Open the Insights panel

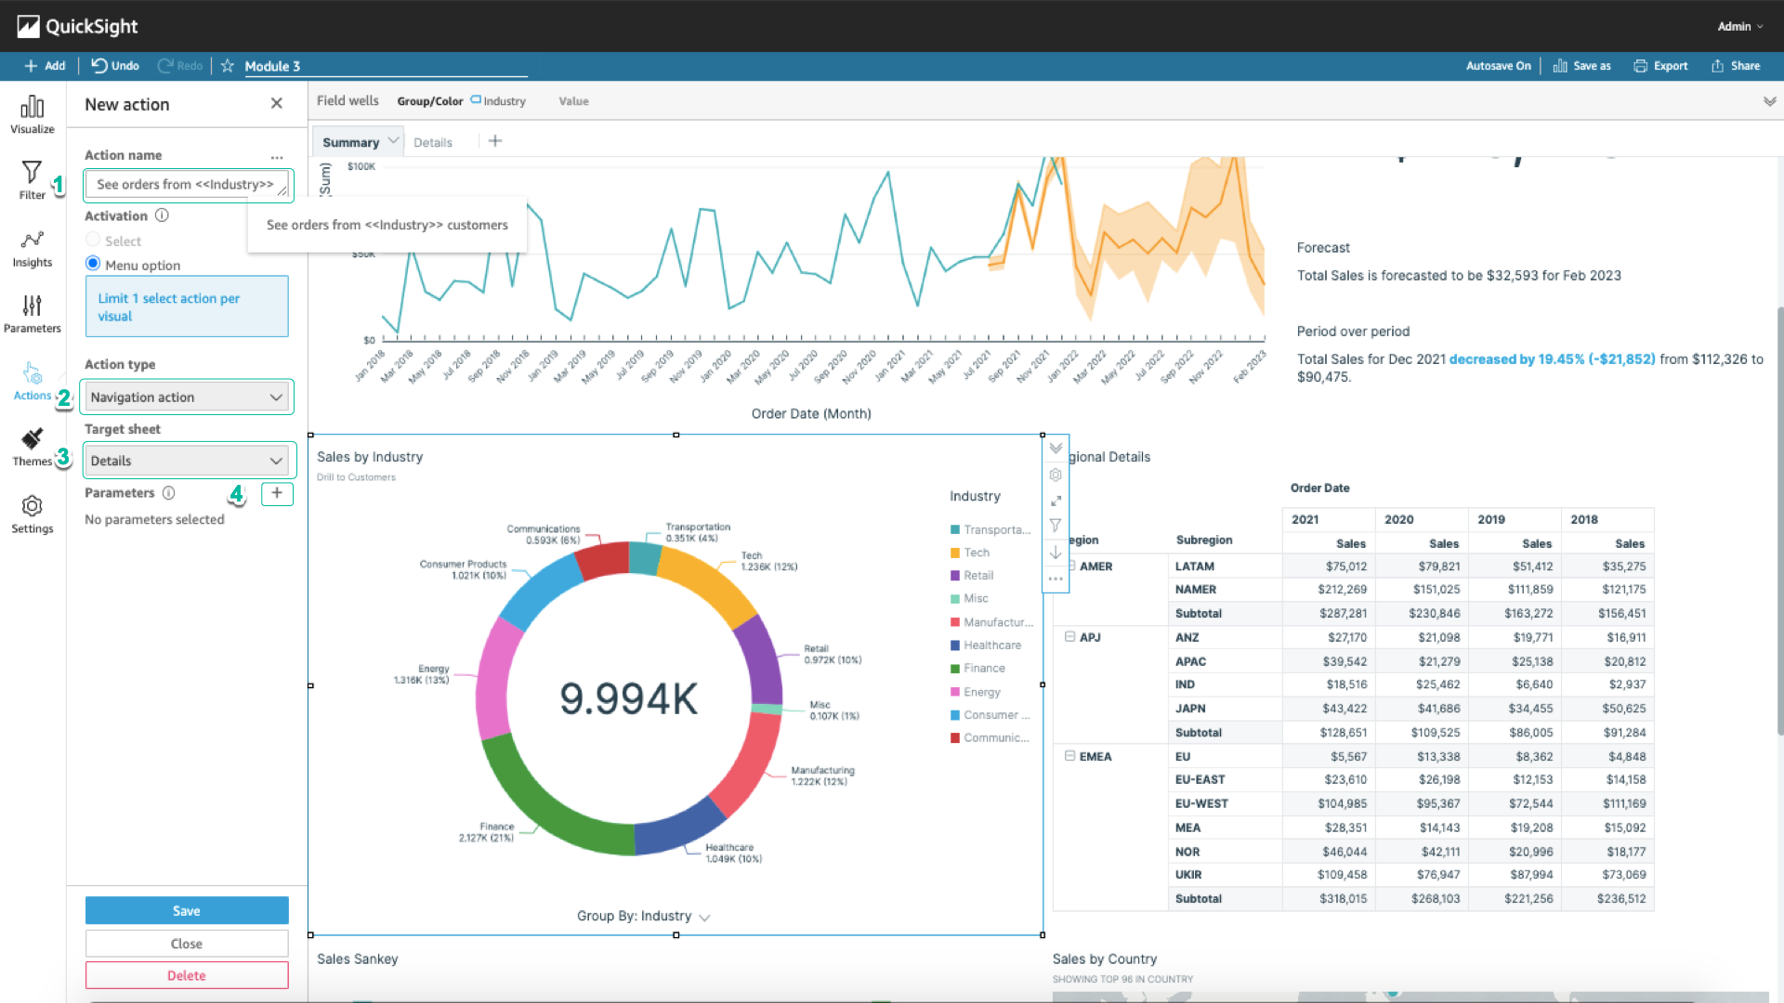pyautogui.click(x=32, y=249)
